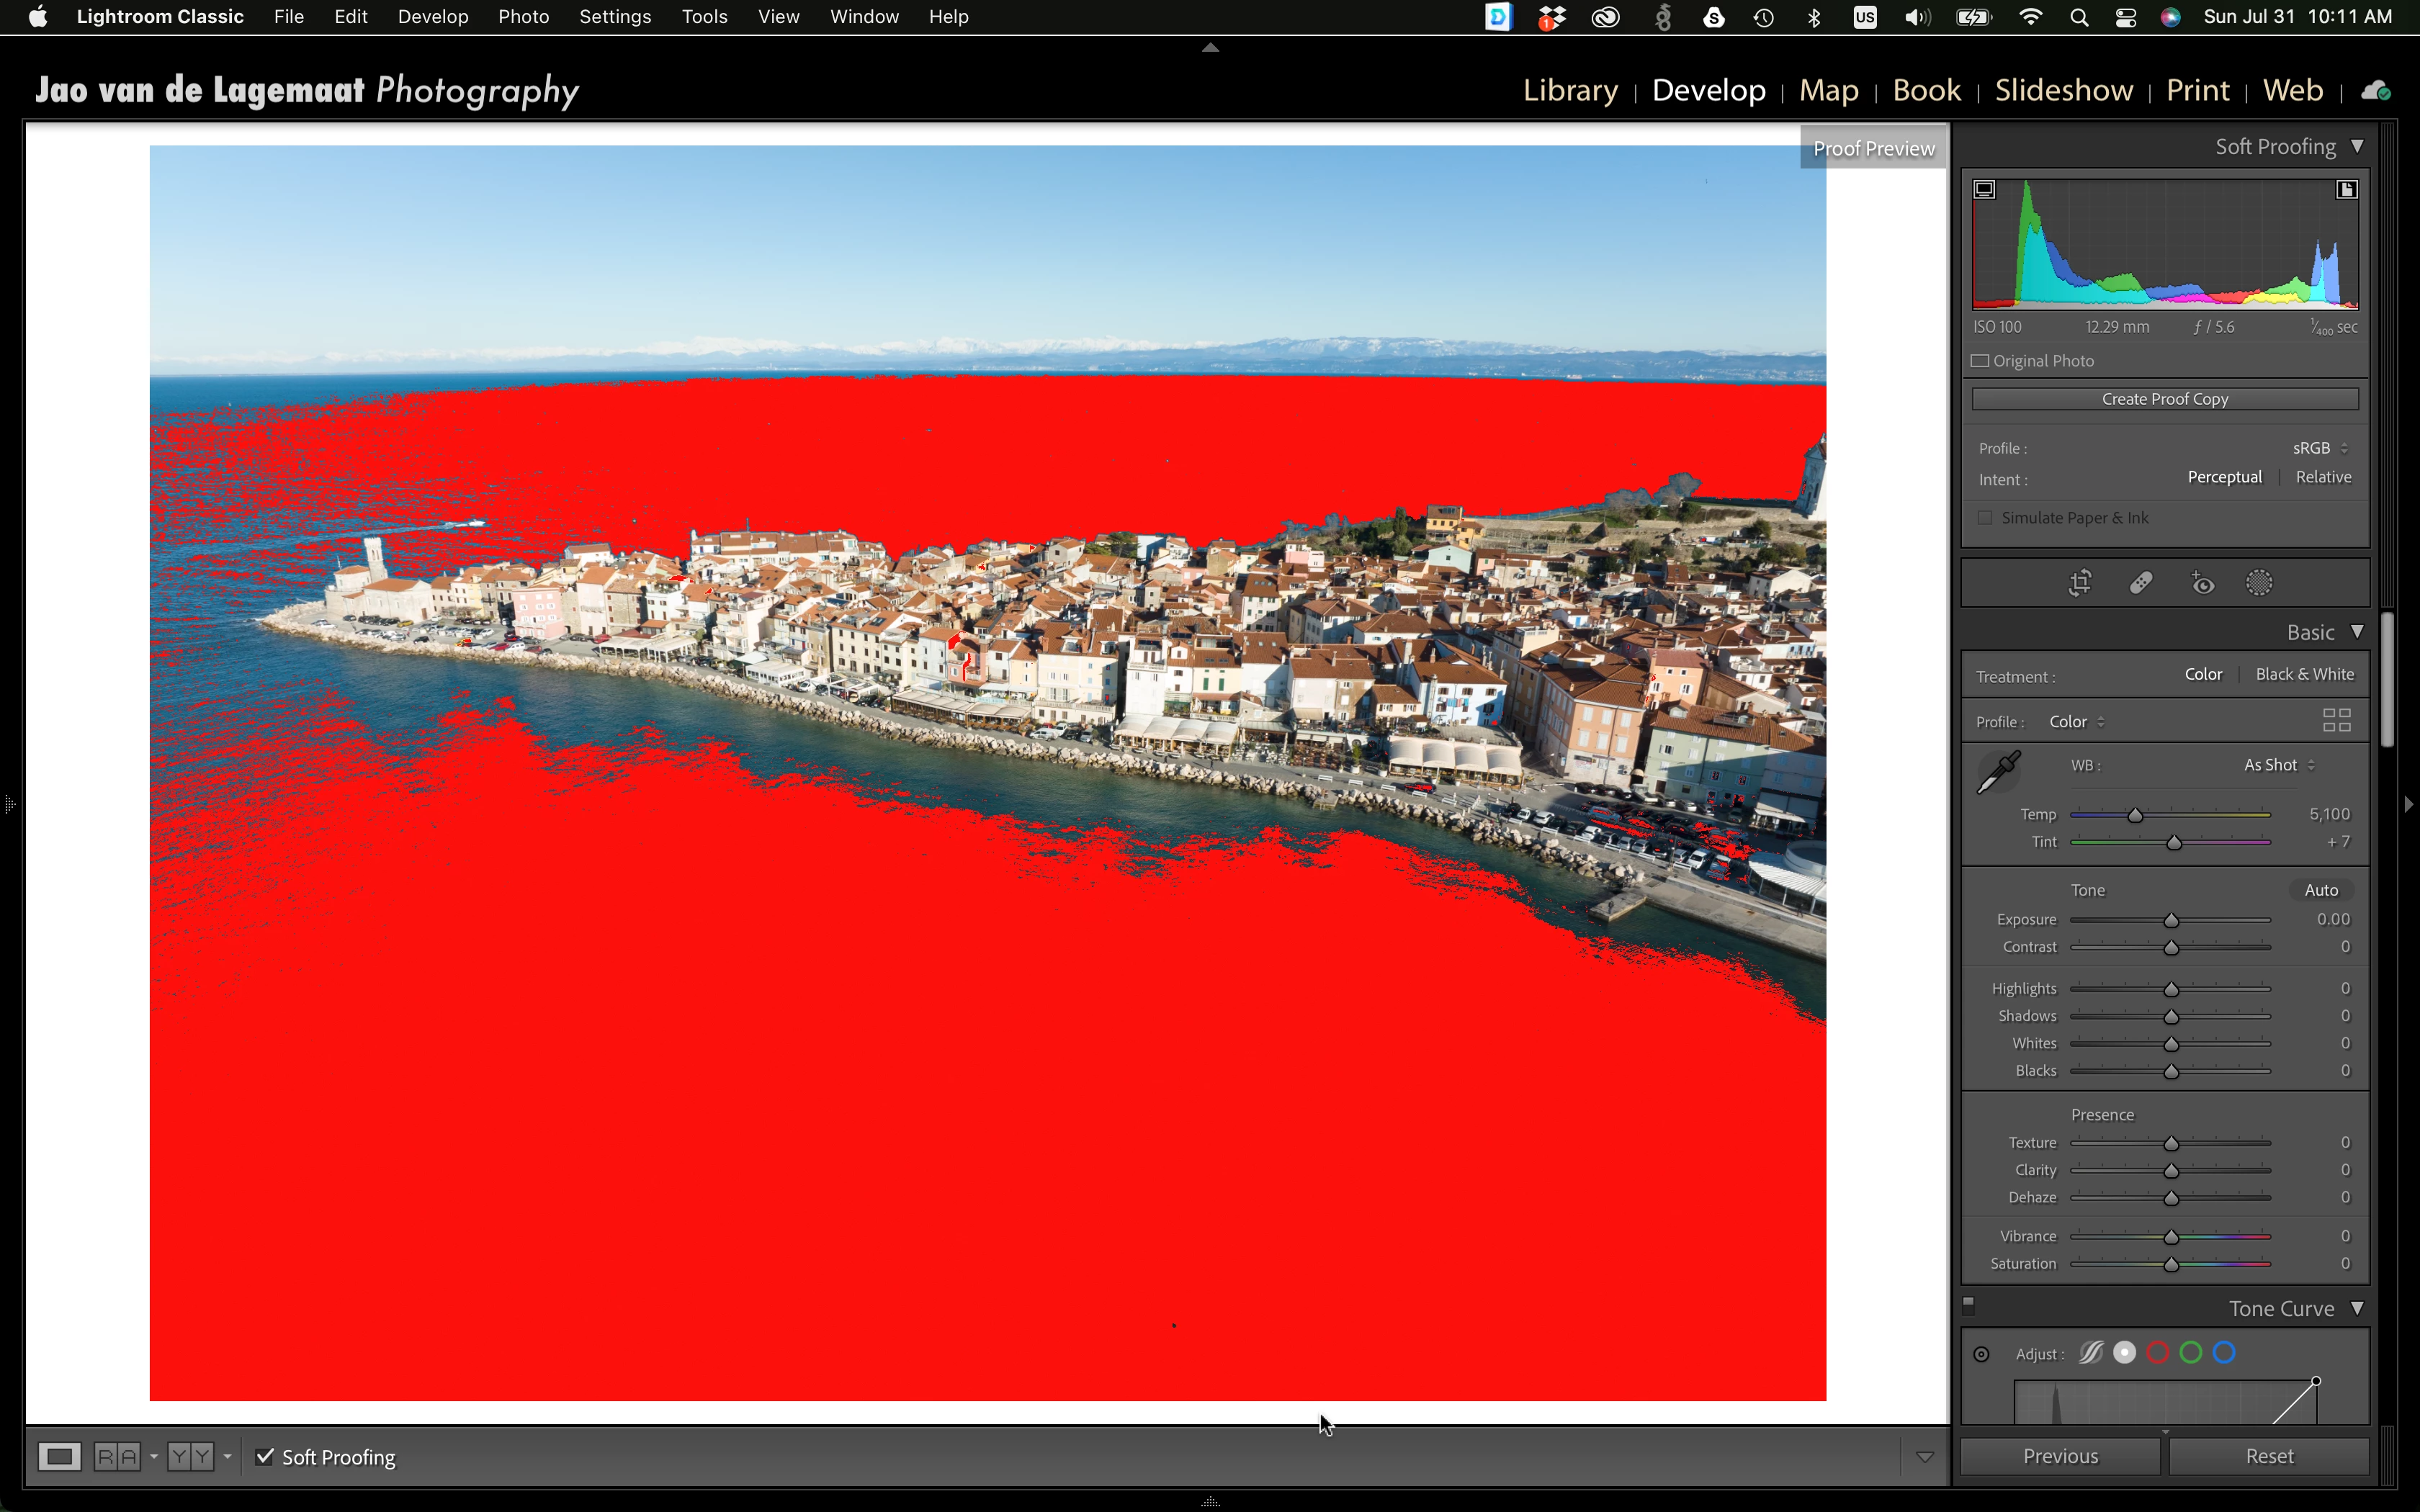Image resolution: width=2420 pixels, height=1512 pixels.
Task: Click the Create Proof Copy button
Action: (2164, 399)
